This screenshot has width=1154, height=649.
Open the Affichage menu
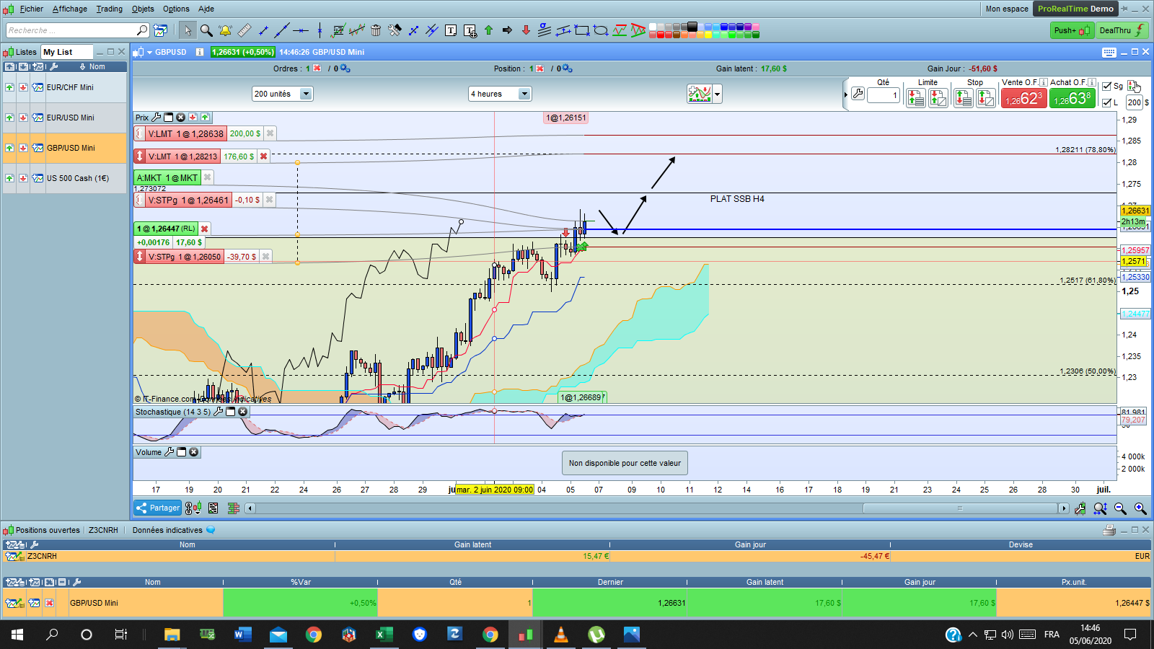point(69,9)
